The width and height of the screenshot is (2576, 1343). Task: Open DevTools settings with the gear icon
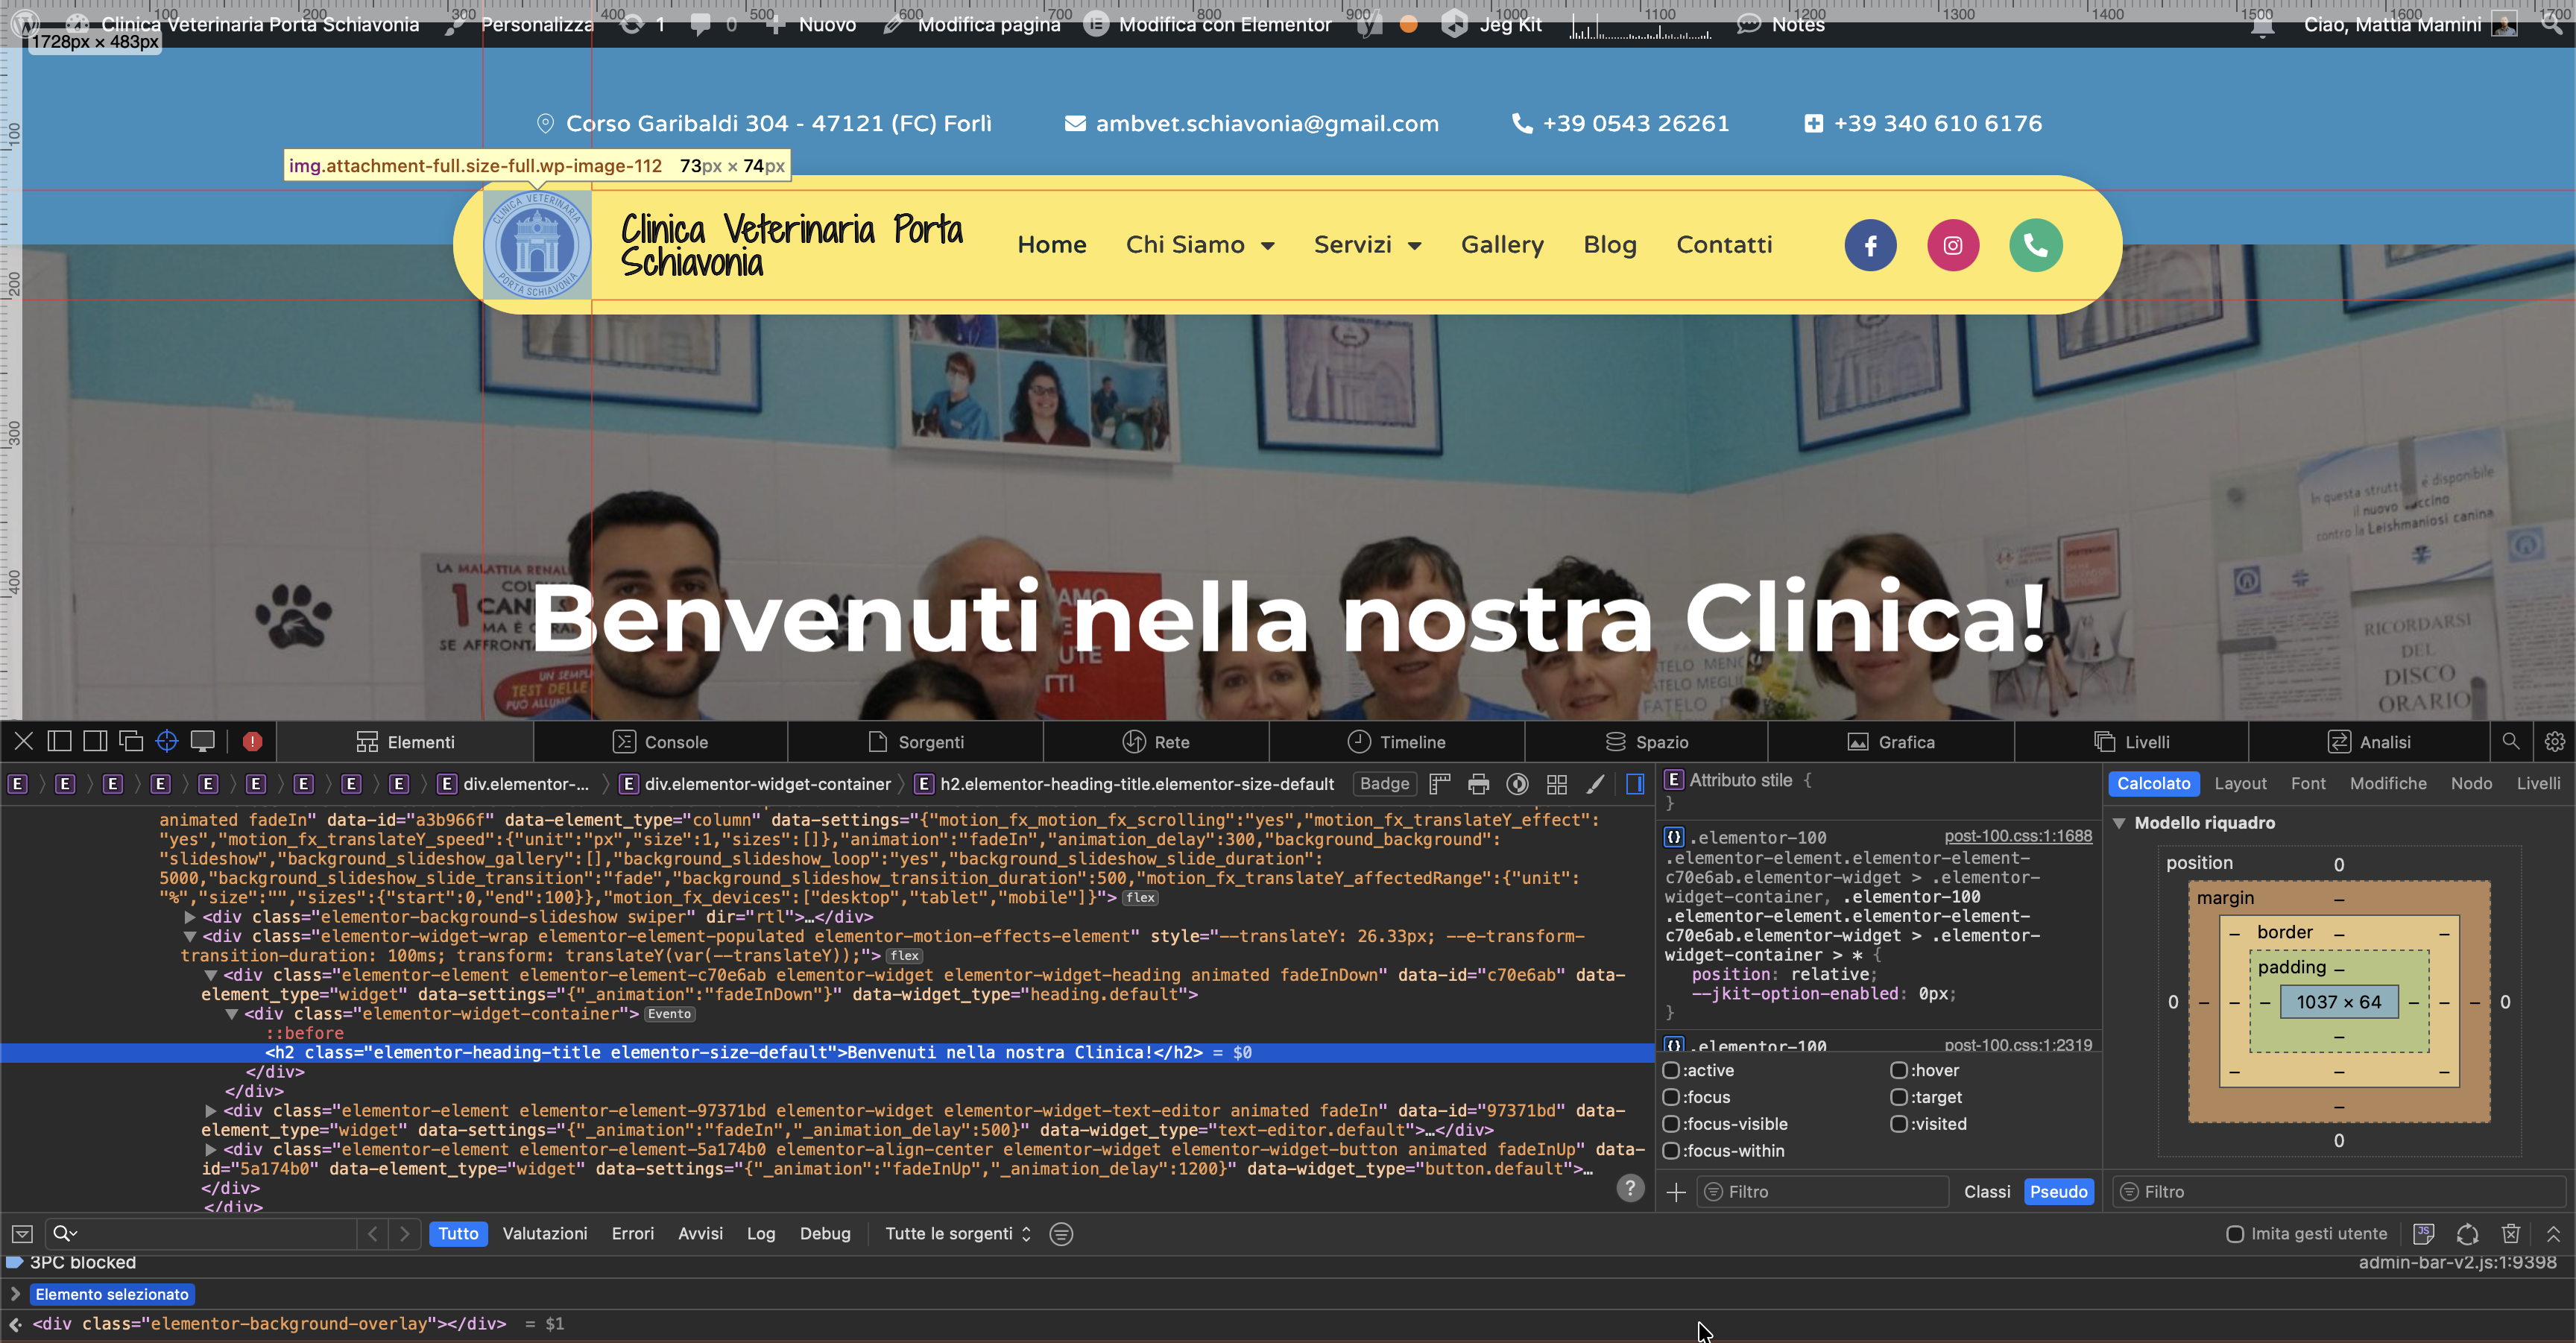2555,741
